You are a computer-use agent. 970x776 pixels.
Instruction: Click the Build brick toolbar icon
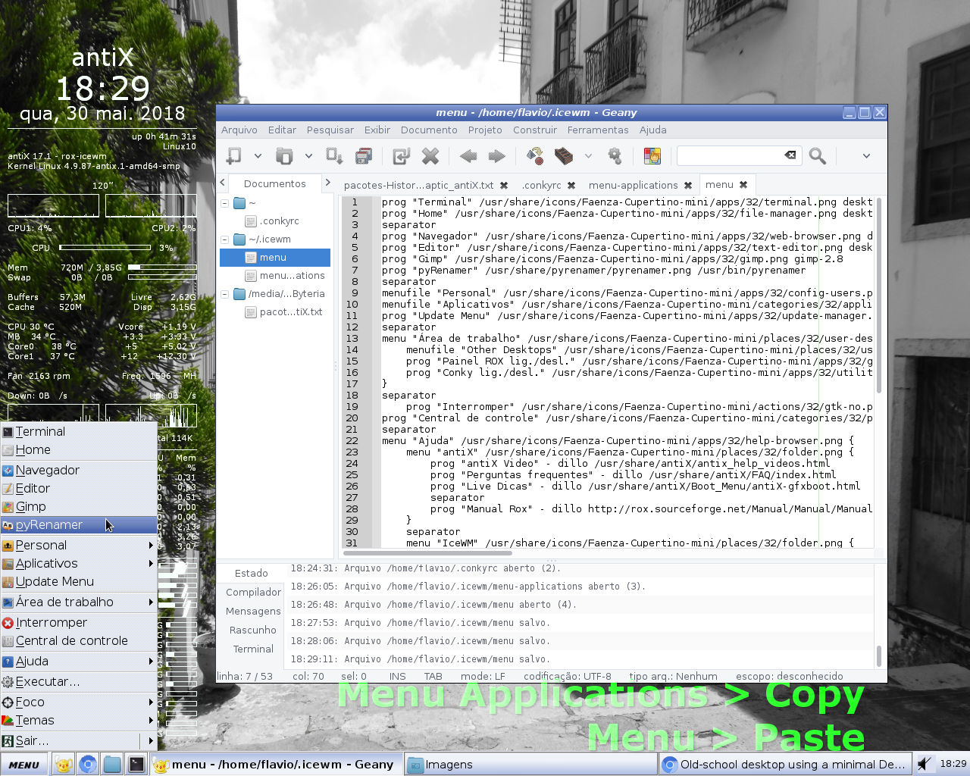tap(563, 156)
